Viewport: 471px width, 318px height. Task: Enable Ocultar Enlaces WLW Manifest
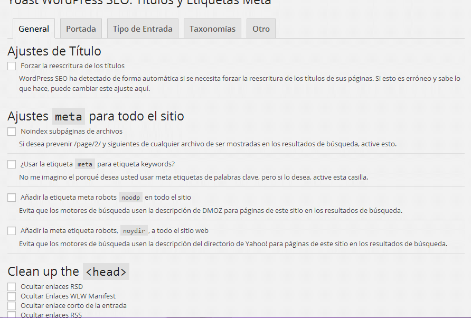coord(12,296)
